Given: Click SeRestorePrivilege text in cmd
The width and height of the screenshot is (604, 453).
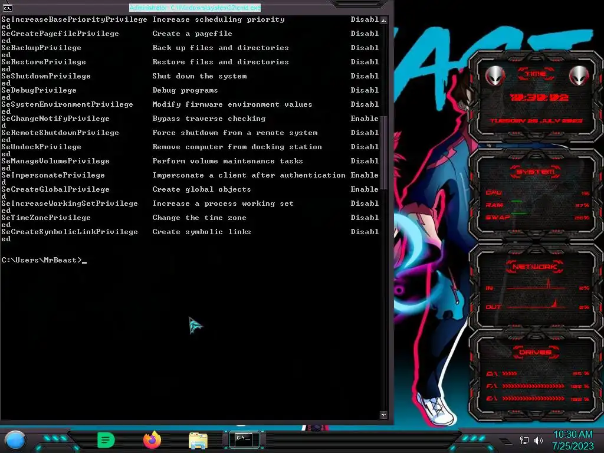Looking at the screenshot, I should click(44, 61).
